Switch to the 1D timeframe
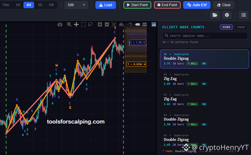251x155 pixels. pyautogui.click(x=40, y=5)
